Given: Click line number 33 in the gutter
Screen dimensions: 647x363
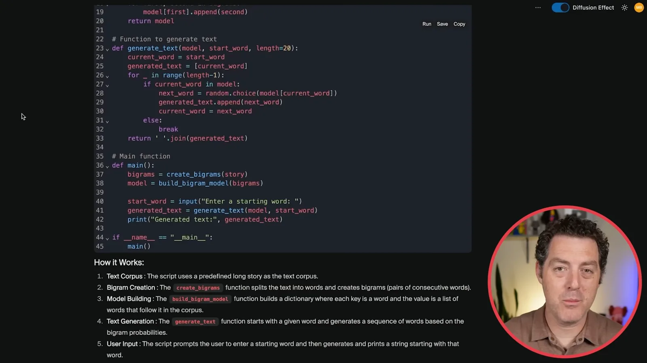Looking at the screenshot, I should pyautogui.click(x=99, y=138).
